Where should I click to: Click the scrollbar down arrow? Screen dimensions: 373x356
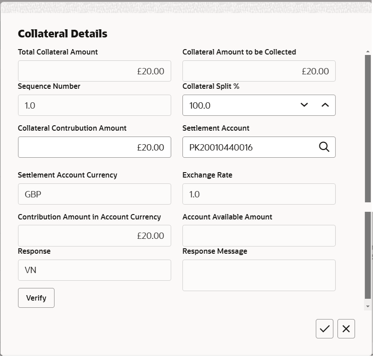(367, 306)
